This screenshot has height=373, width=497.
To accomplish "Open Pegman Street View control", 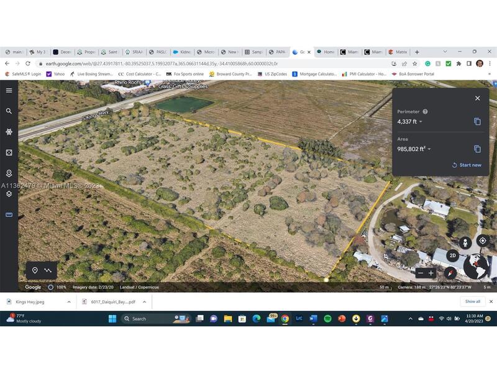I will pos(465,243).
